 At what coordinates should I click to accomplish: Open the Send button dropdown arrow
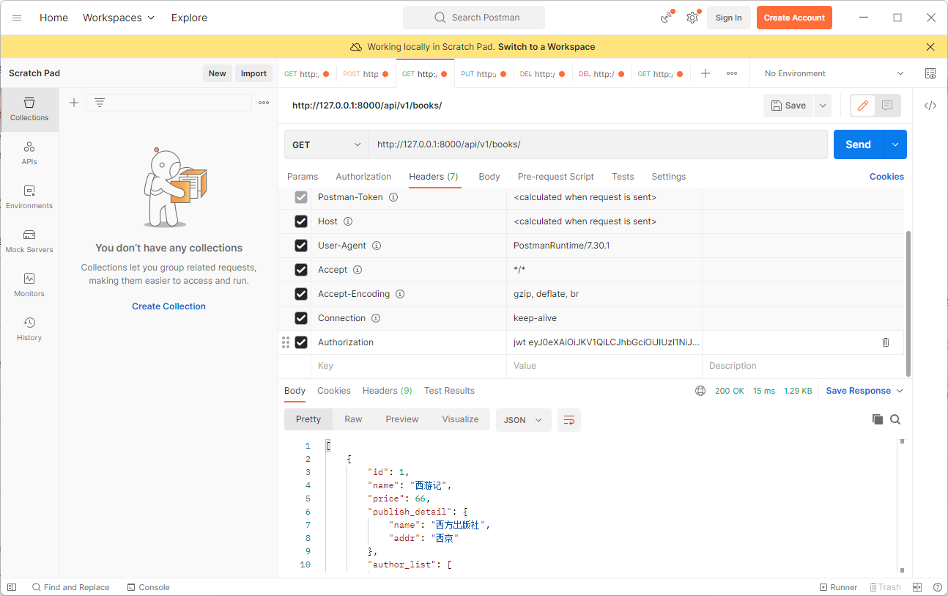895,144
